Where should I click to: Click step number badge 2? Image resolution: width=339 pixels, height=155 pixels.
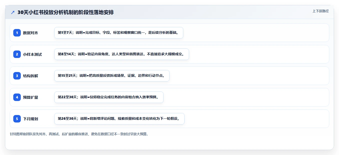pyautogui.click(x=17, y=54)
